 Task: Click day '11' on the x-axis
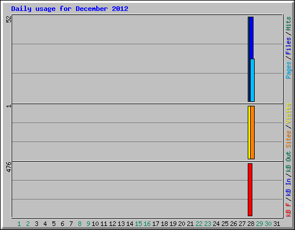pyautogui.click(x=104, y=224)
